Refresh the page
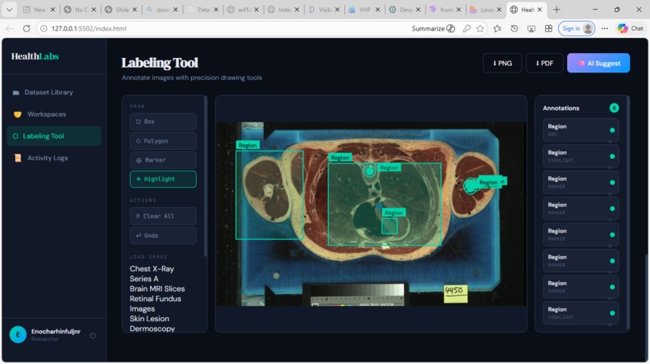 pyautogui.click(x=27, y=28)
